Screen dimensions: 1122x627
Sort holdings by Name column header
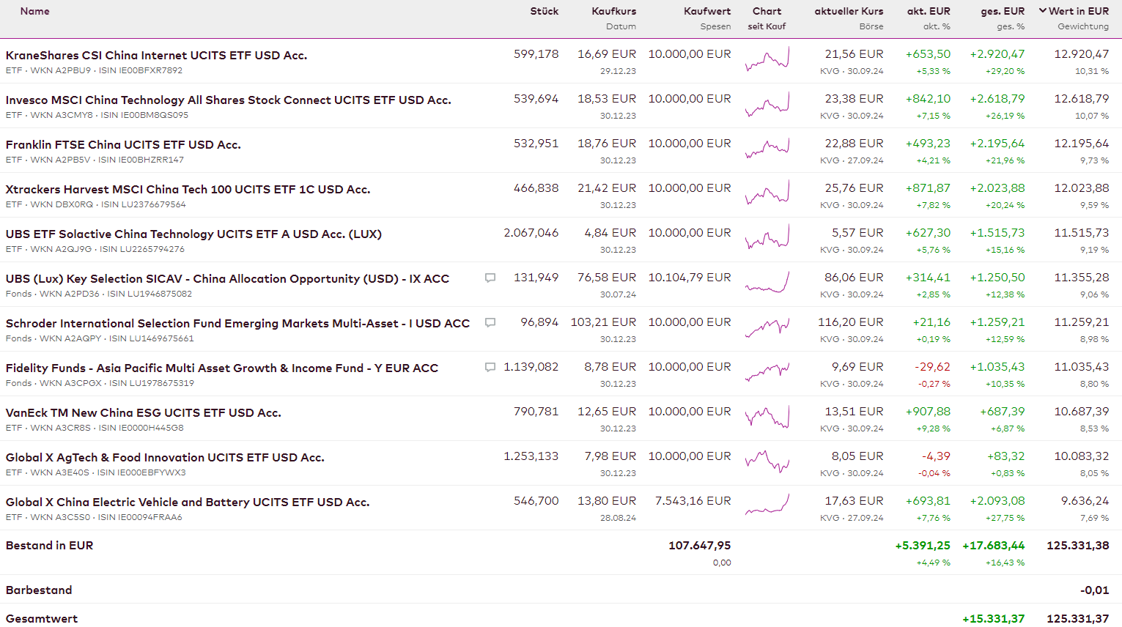pos(35,11)
